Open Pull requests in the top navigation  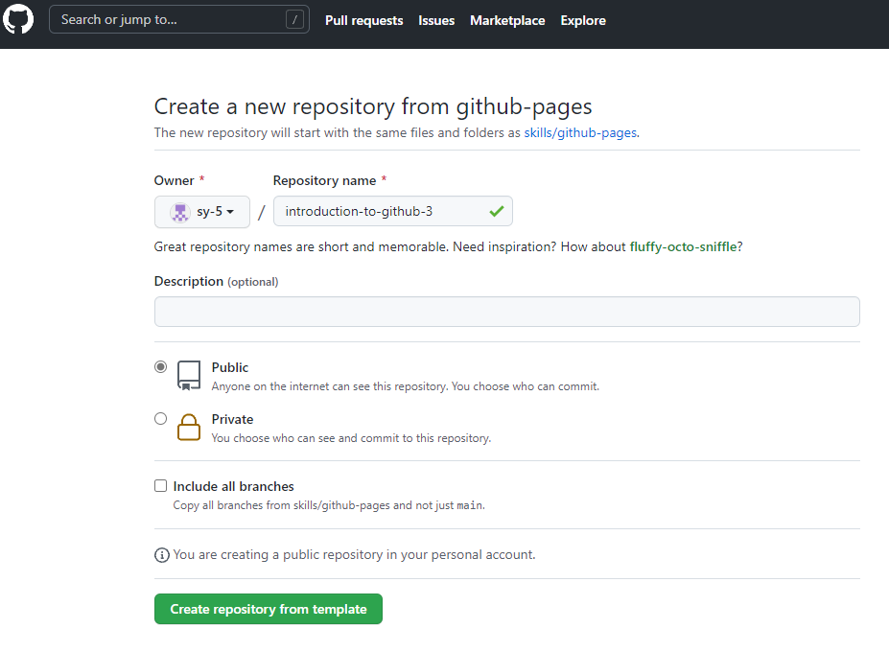[363, 20]
